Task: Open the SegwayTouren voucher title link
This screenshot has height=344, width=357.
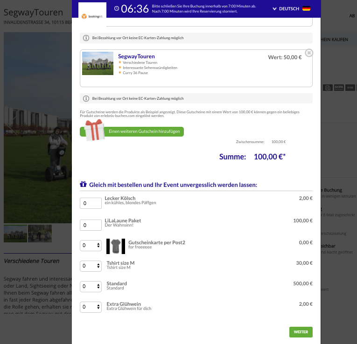Action: pyautogui.click(x=136, y=56)
